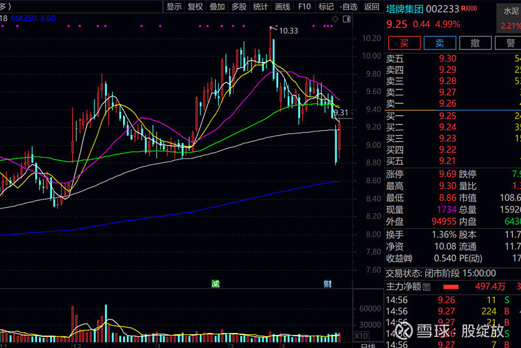Click the R/000 tag beside stock code
Screen dimensions: 521x348
(469, 8)
